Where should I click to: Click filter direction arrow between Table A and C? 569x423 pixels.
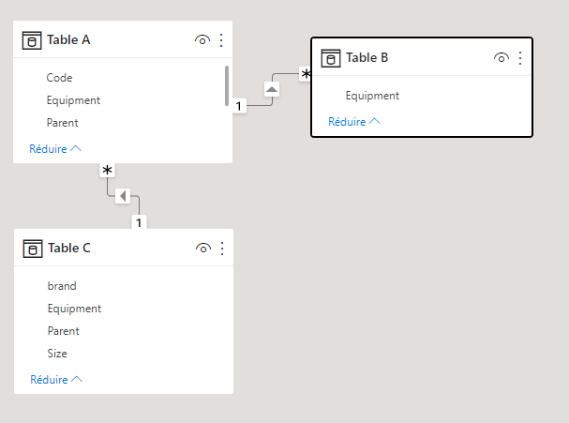(123, 196)
